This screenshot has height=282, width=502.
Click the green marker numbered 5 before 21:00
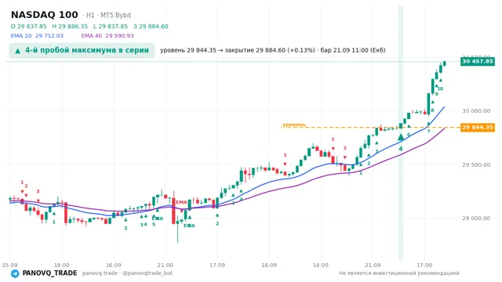pos(154,225)
